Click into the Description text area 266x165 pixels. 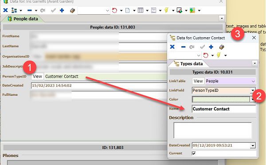point(212,130)
